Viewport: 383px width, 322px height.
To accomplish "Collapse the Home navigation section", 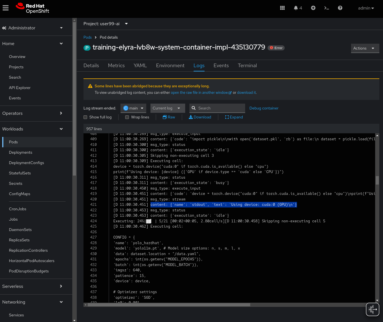I will 33,44.
